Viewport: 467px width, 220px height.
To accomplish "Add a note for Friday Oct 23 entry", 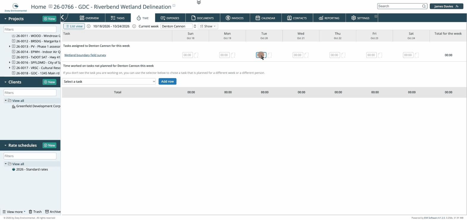I will [380, 55].
